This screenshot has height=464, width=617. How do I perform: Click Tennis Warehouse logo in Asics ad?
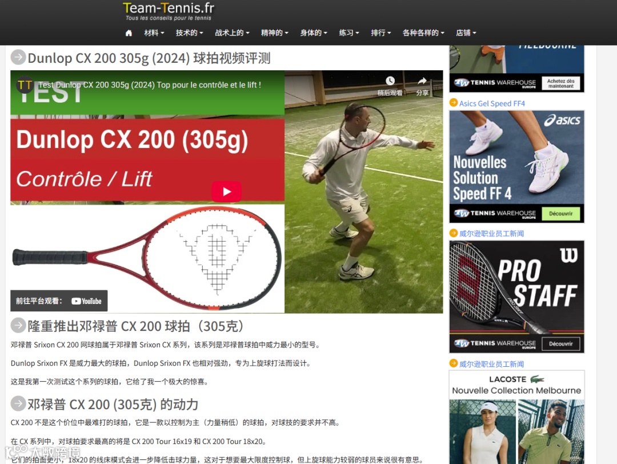[495, 214]
